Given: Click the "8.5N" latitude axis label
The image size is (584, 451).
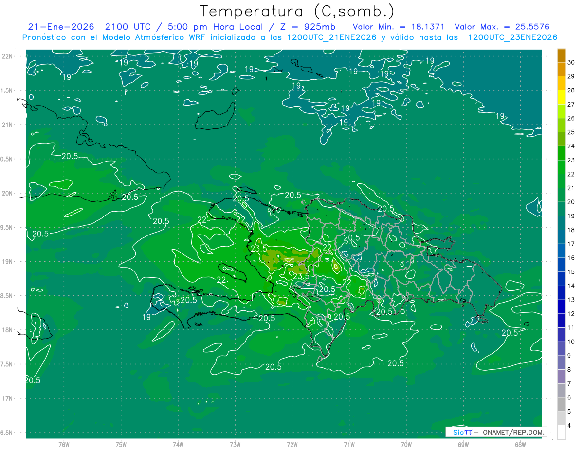Looking at the screenshot, I should (7, 296).
